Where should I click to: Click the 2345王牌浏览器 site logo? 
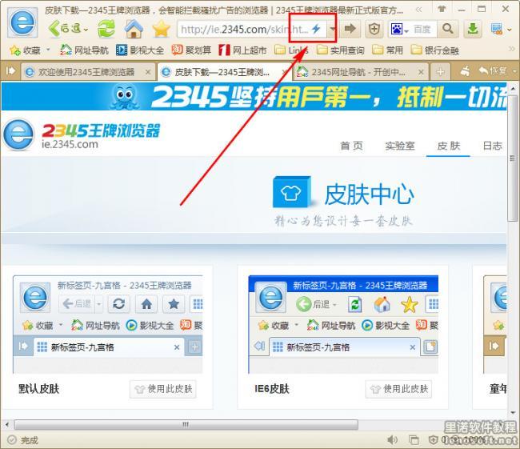(82, 134)
